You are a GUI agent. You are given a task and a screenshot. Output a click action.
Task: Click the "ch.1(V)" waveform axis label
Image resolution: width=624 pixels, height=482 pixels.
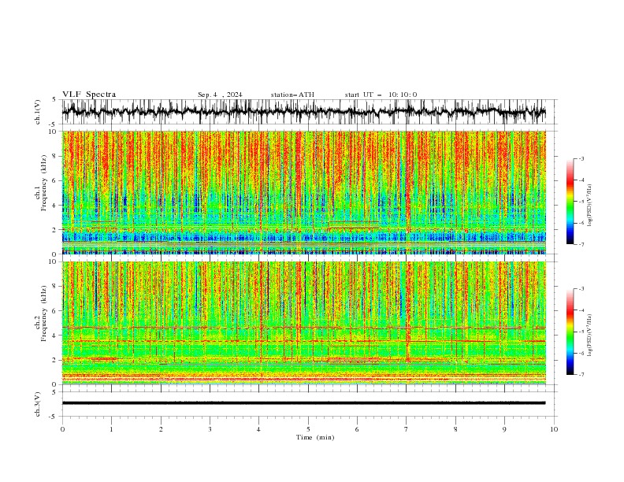[38, 112]
